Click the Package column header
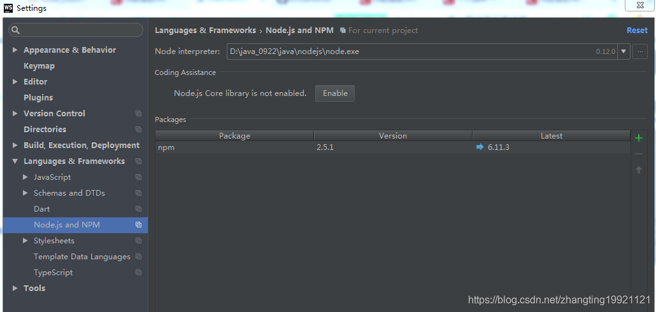Screen dimensions: 656x312 tap(234, 136)
